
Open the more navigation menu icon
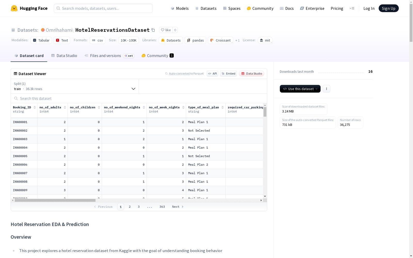352,8
